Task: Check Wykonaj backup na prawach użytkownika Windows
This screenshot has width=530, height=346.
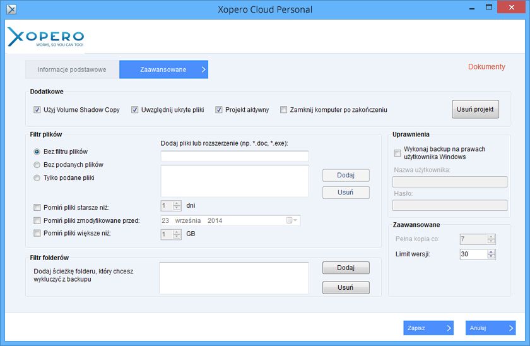Action: [397, 153]
